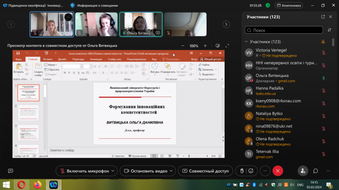This screenshot has width=339, height=190.
Task: Open captions panel icon bottom left
Action: click(11, 171)
